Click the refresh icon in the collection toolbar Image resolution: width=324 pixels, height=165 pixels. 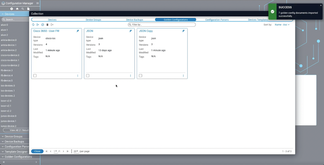click(x=33, y=25)
